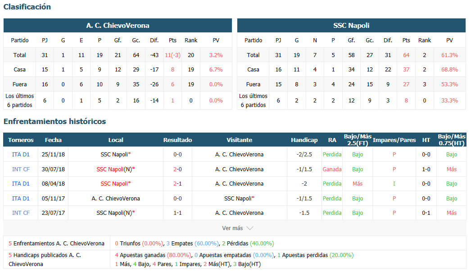Click result 1-1 on 23/07/17 row
The height and width of the screenshot is (271, 471).
[x=177, y=213]
